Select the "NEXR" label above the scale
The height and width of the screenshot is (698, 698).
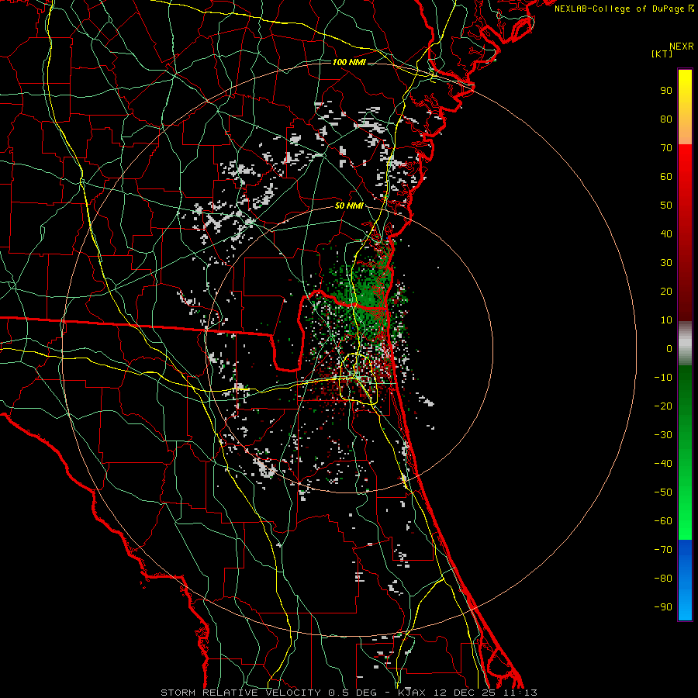[682, 47]
